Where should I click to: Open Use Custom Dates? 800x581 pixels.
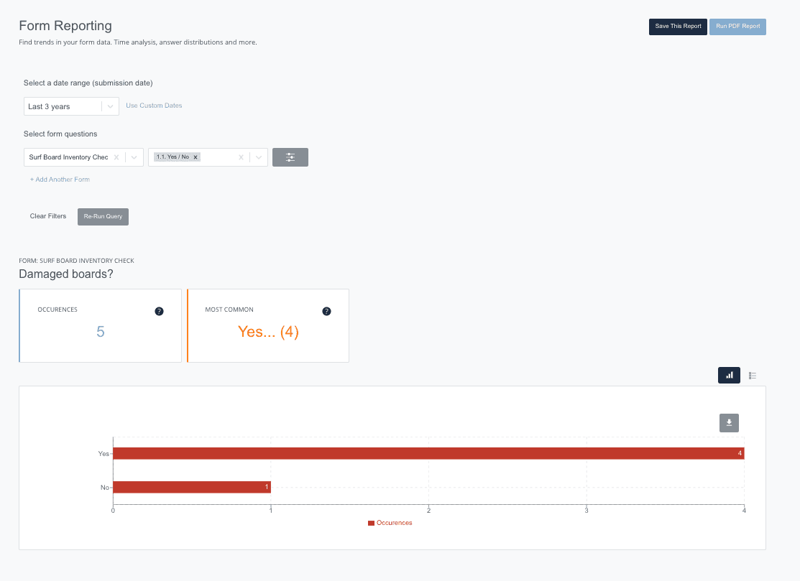point(153,105)
